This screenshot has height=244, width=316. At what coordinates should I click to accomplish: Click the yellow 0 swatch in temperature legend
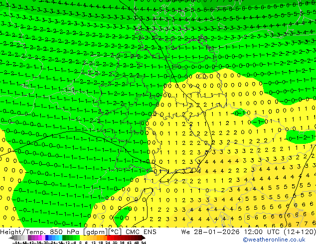[82, 238]
